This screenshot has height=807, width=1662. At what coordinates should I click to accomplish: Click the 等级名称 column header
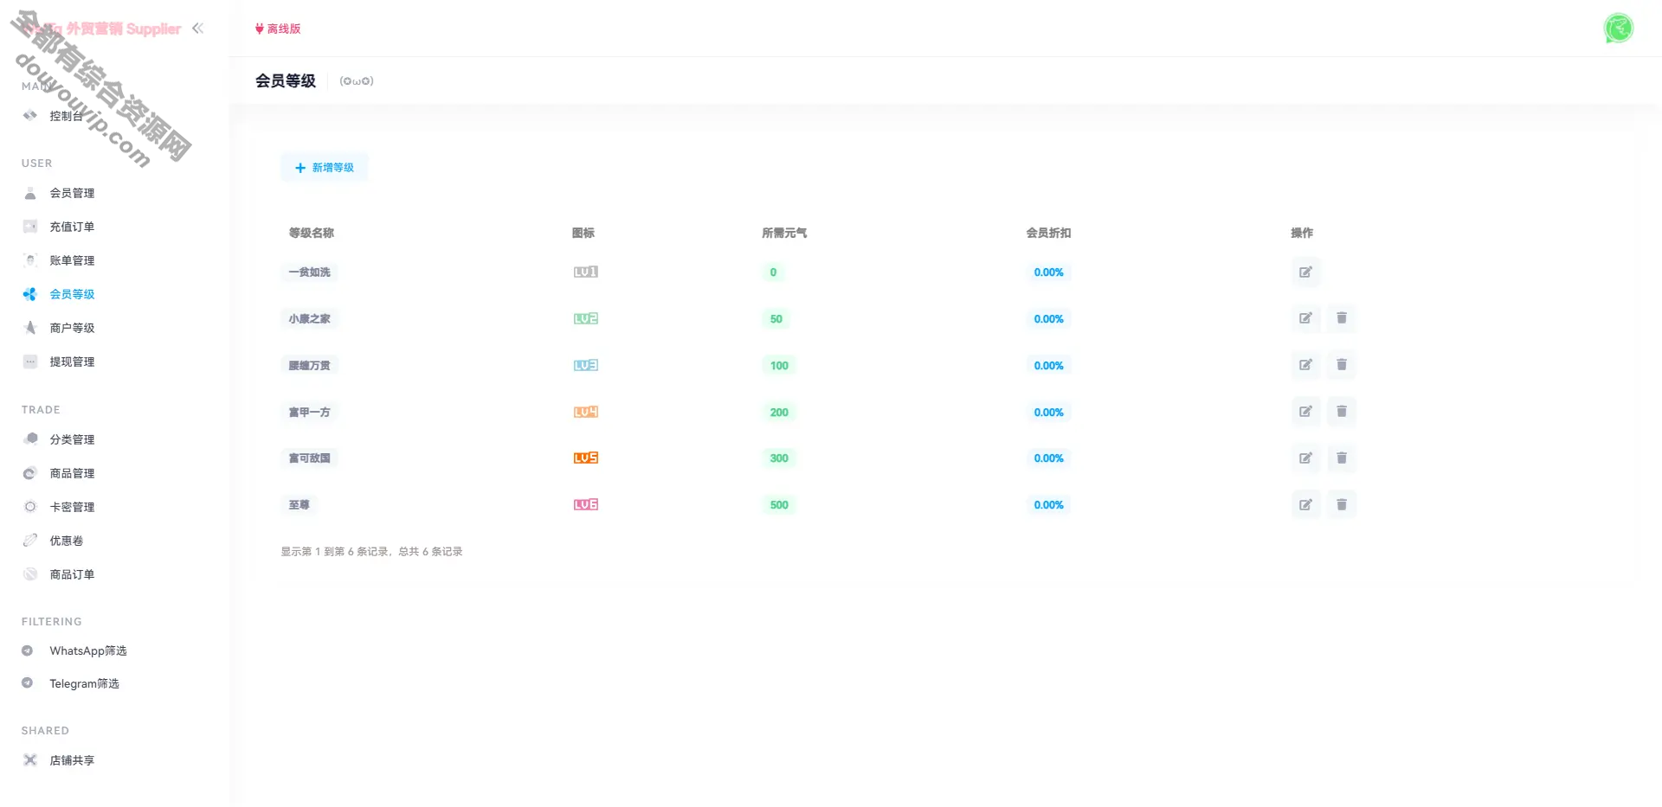tap(312, 234)
